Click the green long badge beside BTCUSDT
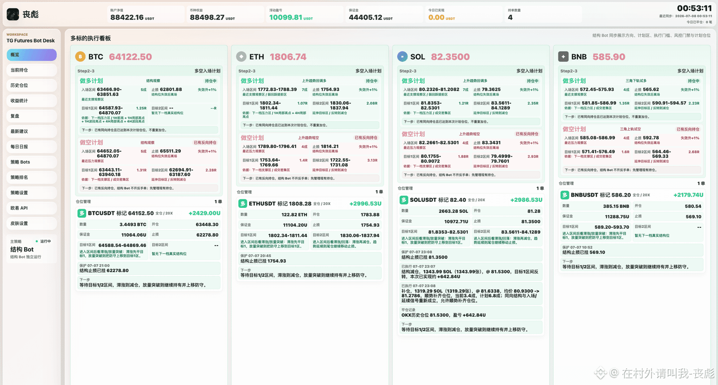 click(81, 213)
